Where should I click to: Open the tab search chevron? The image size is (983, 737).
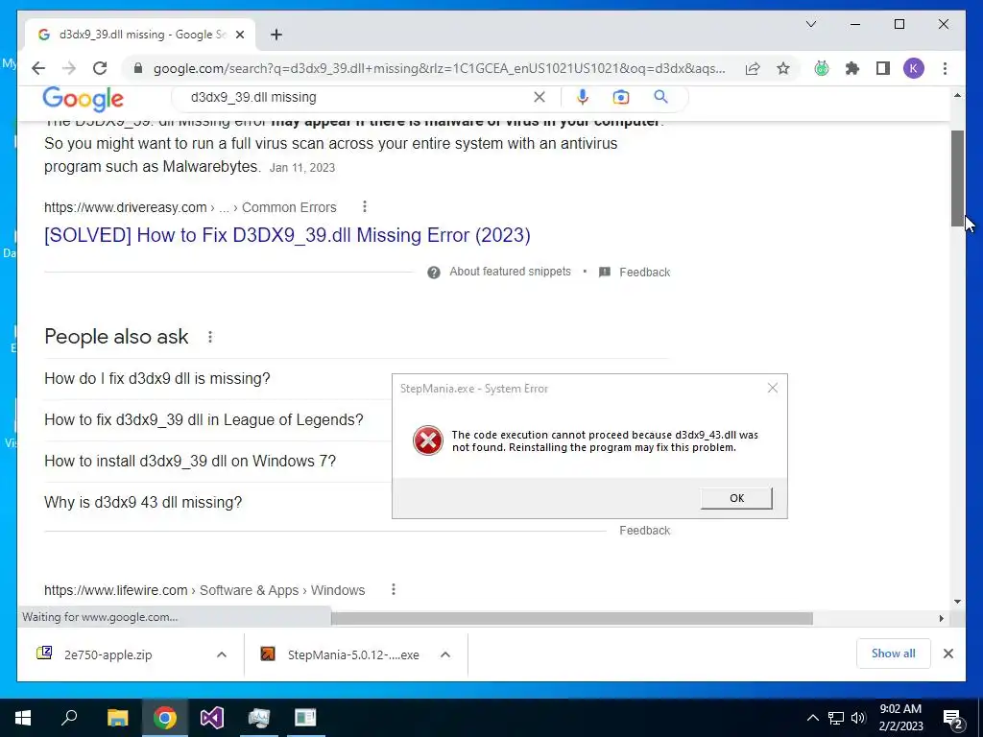pyautogui.click(x=810, y=24)
